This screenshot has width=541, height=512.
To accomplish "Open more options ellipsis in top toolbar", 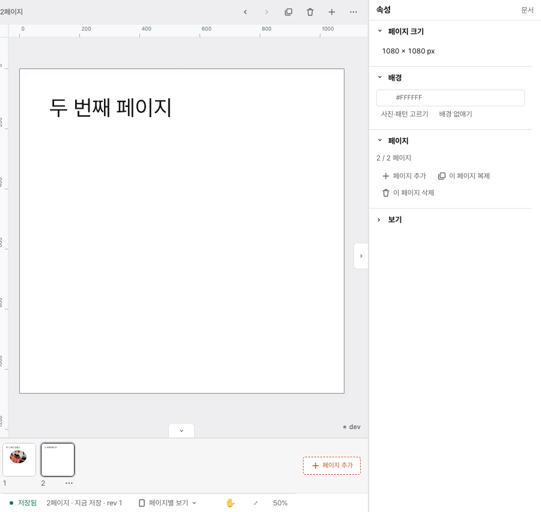I will [x=353, y=12].
